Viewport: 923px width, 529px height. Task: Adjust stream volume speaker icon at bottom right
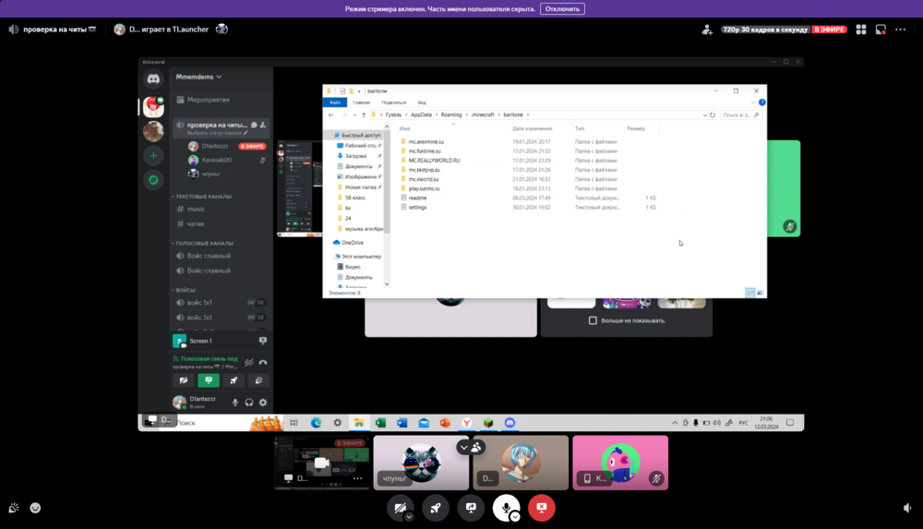point(907,508)
